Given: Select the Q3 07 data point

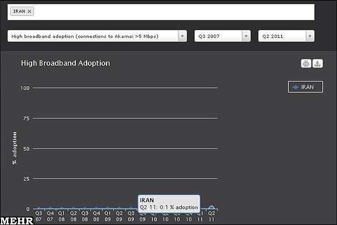Looking at the screenshot, I should [x=39, y=208].
